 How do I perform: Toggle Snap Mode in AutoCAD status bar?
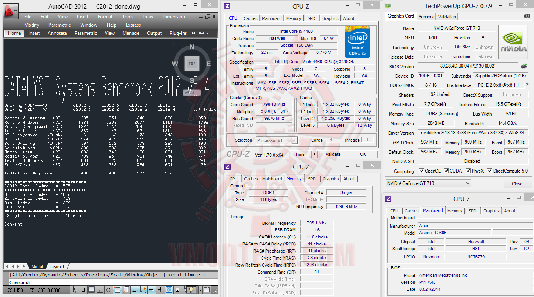[x=83, y=290]
